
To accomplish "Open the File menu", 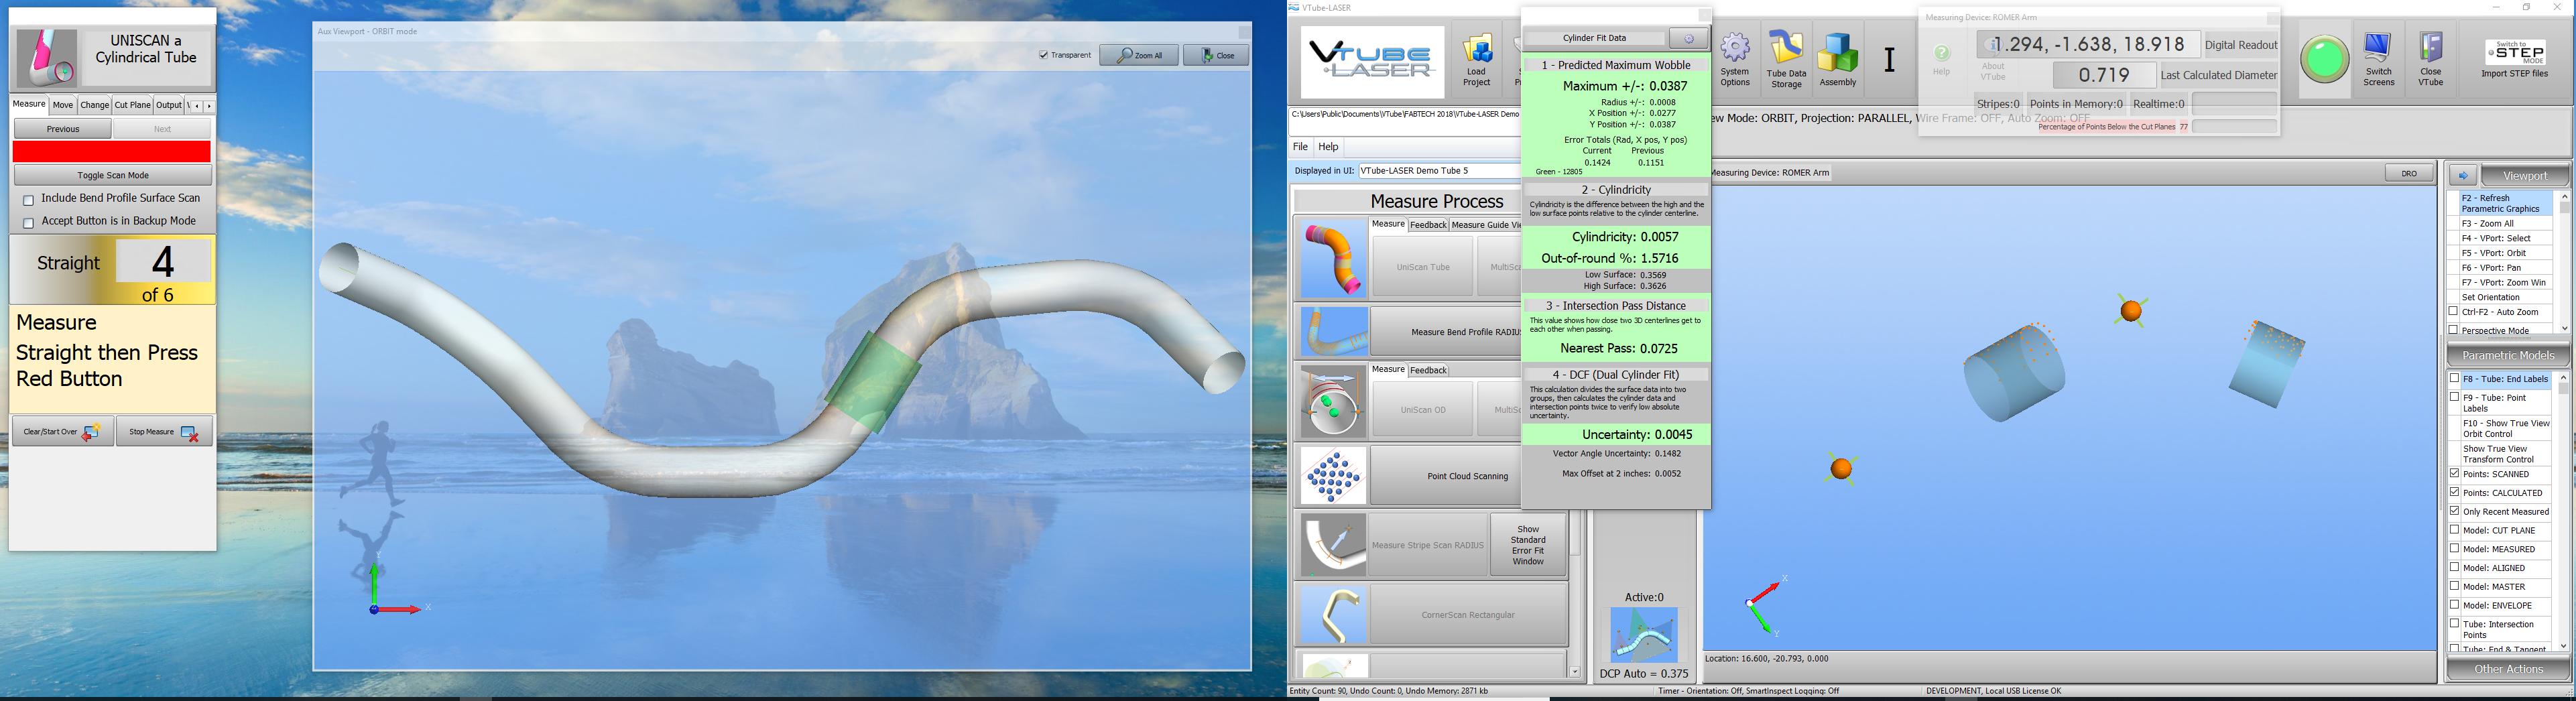I will (x=1300, y=147).
